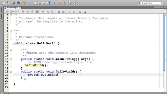Click Stop Macro Recording square icon

[74, 12]
